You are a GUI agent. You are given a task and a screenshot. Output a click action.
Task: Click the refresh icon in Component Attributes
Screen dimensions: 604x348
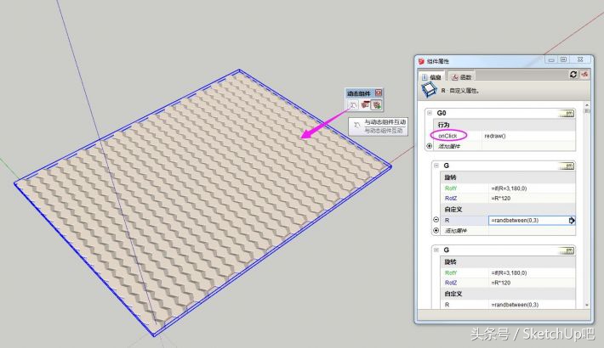pyautogui.click(x=573, y=74)
